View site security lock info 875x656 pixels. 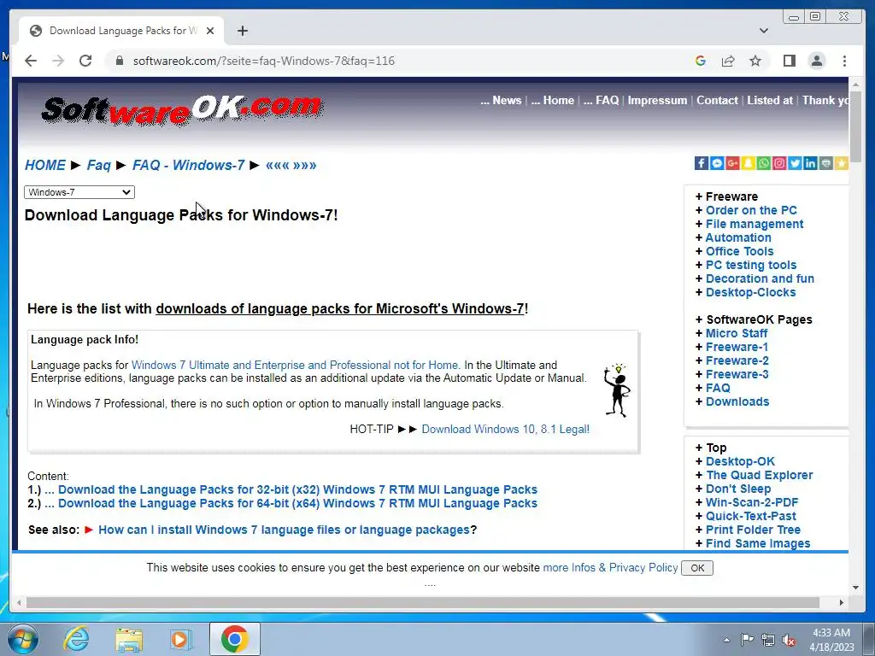point(119,61)
